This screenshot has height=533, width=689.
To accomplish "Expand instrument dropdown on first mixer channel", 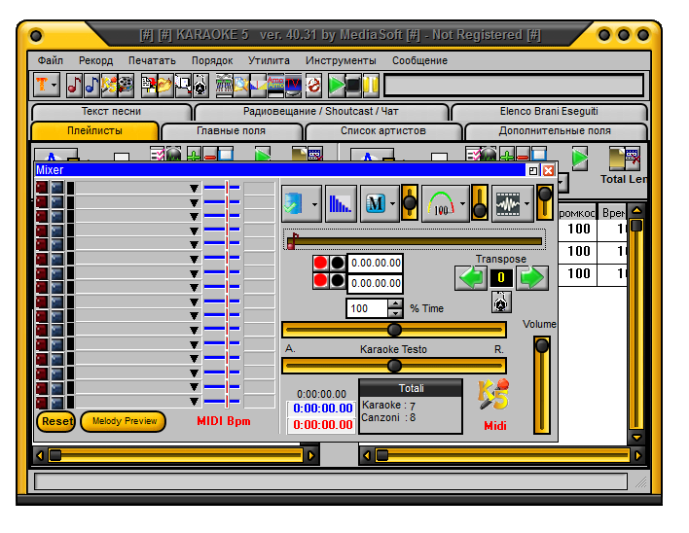I will pyautogui.click(x=194, y=189).
